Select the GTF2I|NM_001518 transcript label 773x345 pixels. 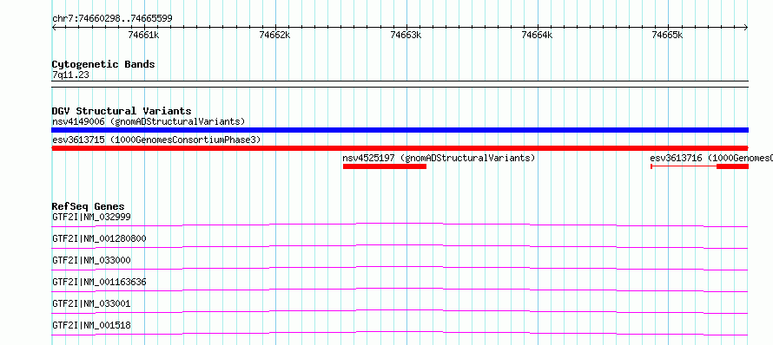point(91,325)
